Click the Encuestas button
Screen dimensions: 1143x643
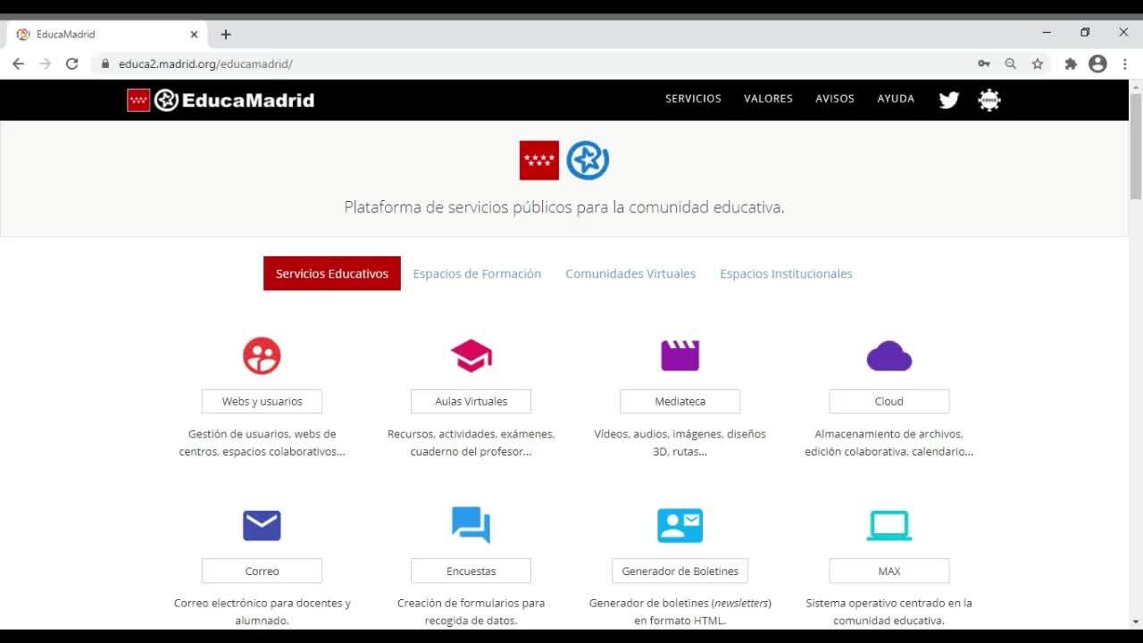(x=471, y=571)
